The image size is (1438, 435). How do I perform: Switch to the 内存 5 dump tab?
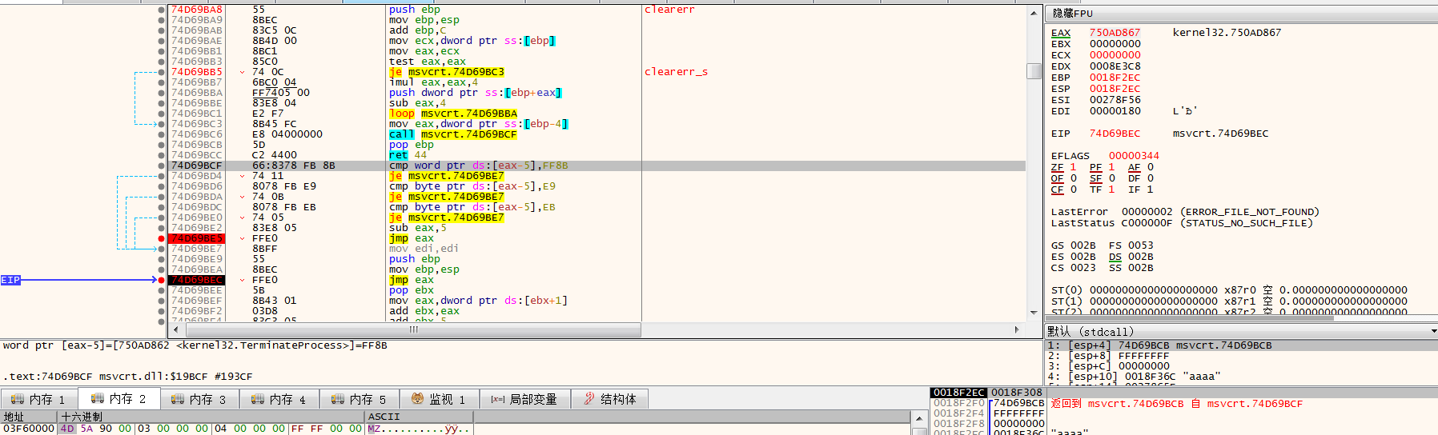coord(359,399)
